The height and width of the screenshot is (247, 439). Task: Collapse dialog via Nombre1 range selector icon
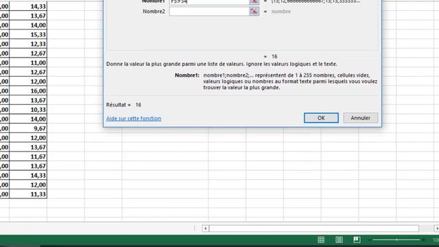coord(254,2)
